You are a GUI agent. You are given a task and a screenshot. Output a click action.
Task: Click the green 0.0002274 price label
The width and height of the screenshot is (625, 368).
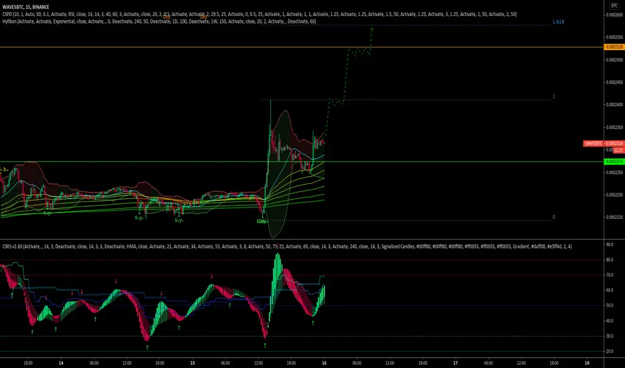pos(614,161)
